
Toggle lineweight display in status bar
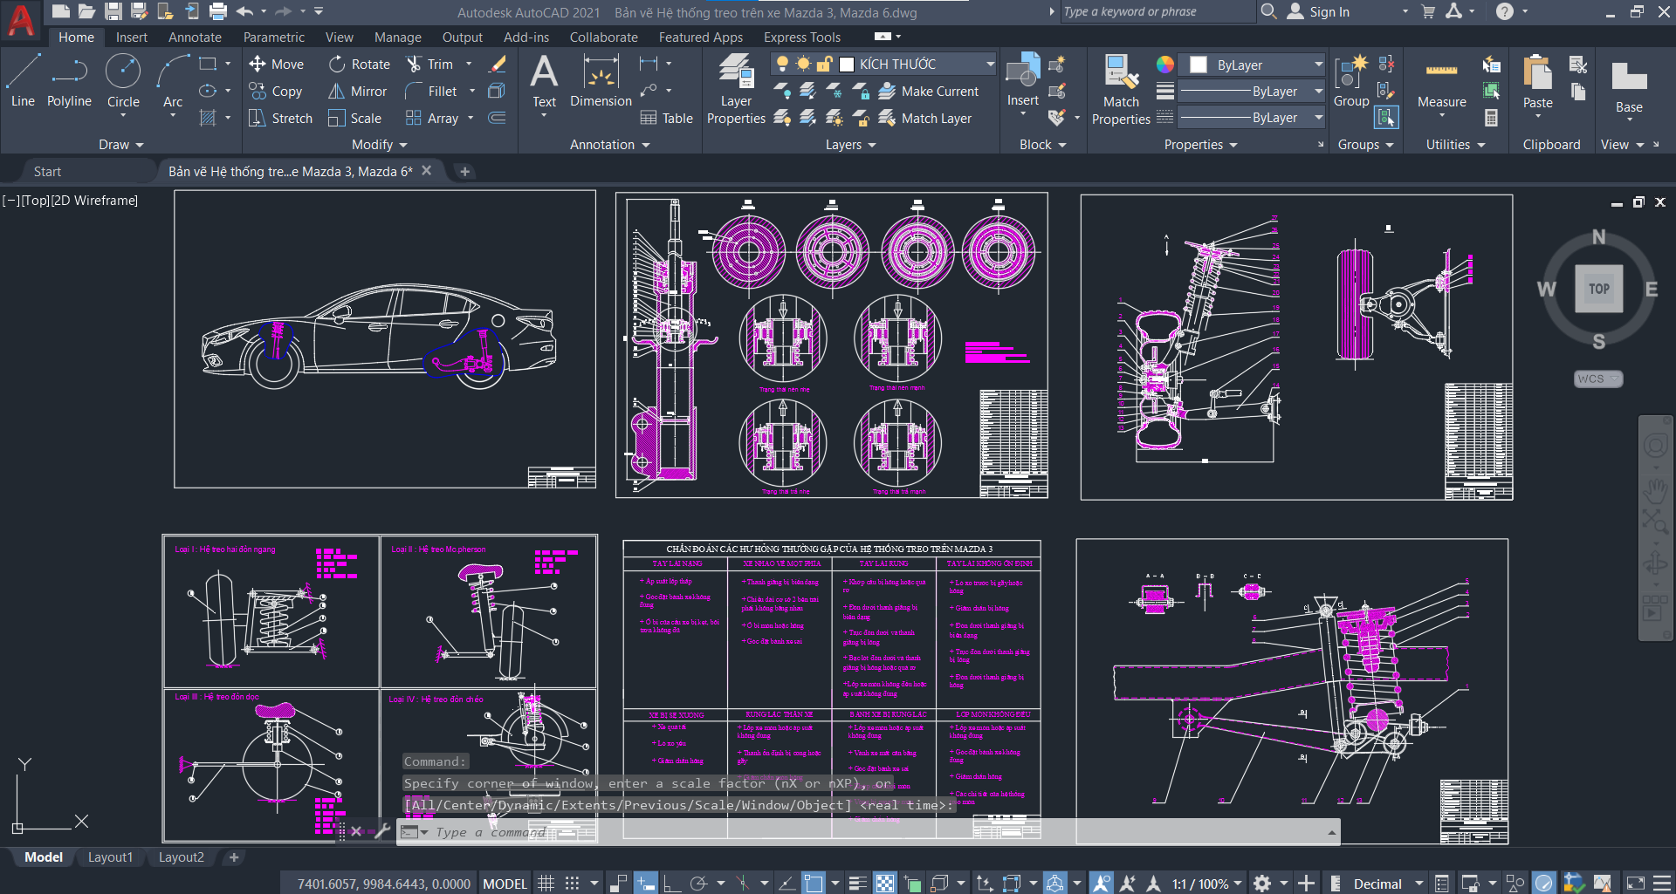[858, 884]
